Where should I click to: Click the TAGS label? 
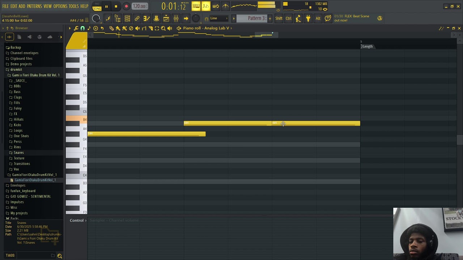10,256
